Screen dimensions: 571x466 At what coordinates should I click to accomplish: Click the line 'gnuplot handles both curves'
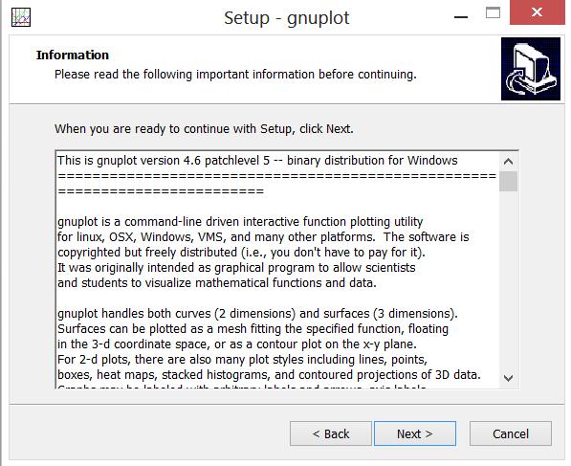pos(257,313)
